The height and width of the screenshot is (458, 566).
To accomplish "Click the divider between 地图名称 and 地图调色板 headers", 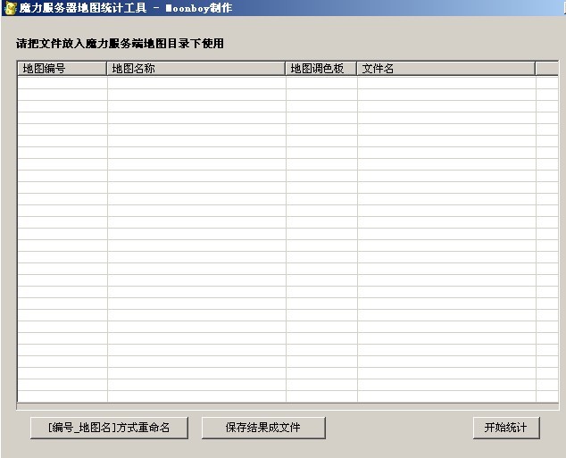I will click(286, 68).
